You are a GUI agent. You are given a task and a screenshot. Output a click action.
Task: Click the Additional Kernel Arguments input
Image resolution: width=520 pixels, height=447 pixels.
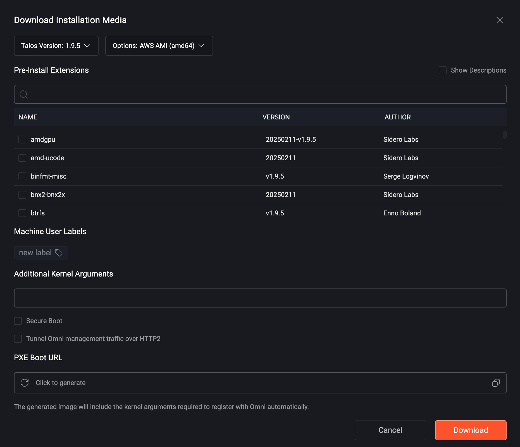coord(260,298)
